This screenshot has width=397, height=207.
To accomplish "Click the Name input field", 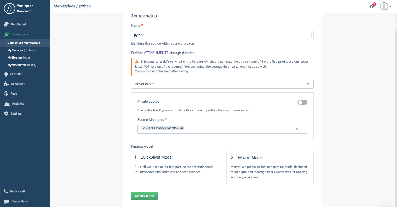I will [219, 35].
